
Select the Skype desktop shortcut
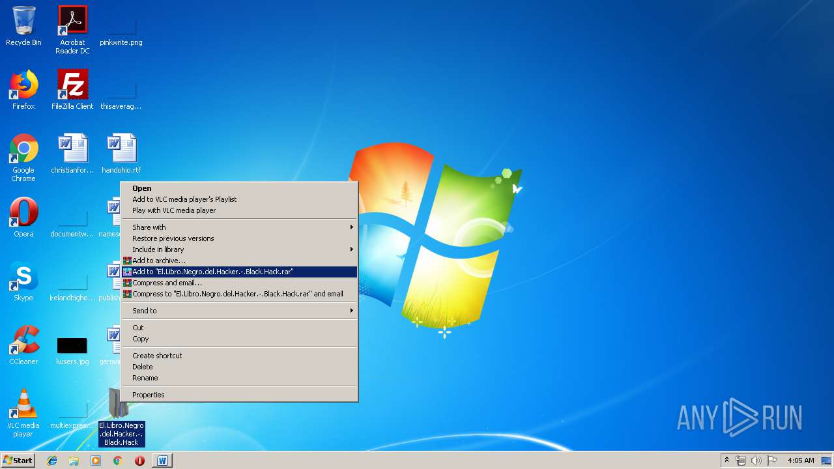point(23,281)
